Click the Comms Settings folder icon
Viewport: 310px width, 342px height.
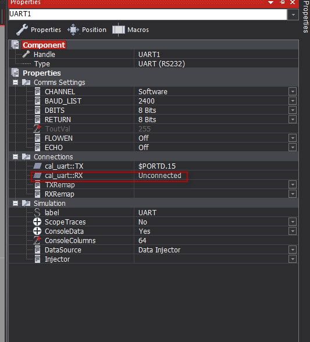(26, 82)
